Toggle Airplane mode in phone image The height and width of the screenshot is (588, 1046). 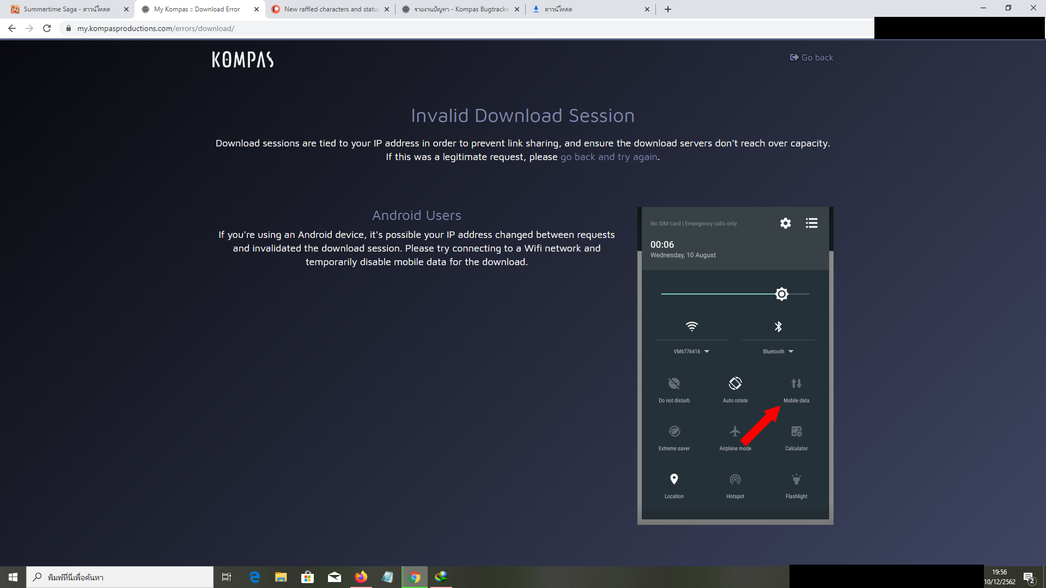coord(735,432)
